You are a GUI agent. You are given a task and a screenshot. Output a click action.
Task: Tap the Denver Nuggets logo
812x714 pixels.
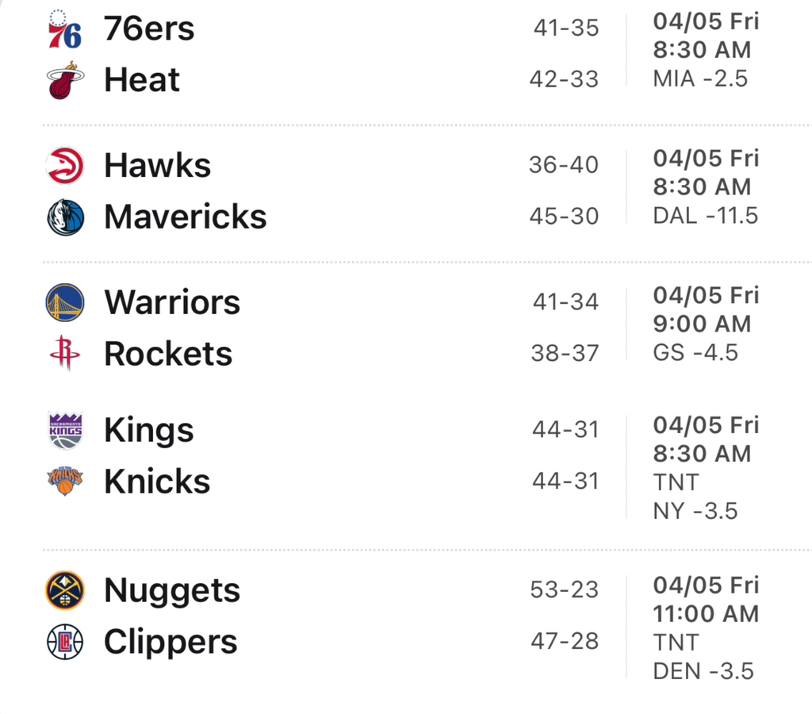(64, 591)
